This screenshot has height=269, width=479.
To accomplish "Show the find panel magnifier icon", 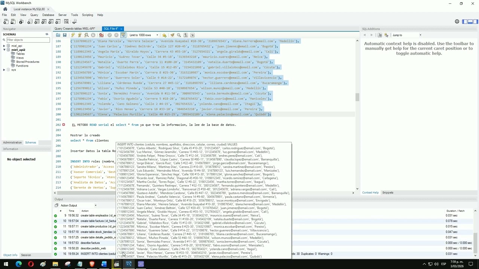I will [x=179, y=35].
